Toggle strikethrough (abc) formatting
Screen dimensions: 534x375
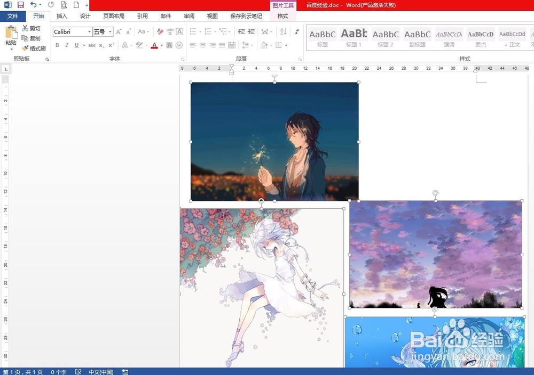click(x=92, y=45)
